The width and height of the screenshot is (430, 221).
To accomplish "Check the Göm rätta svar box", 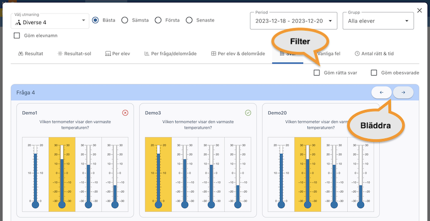I will 317,73.
